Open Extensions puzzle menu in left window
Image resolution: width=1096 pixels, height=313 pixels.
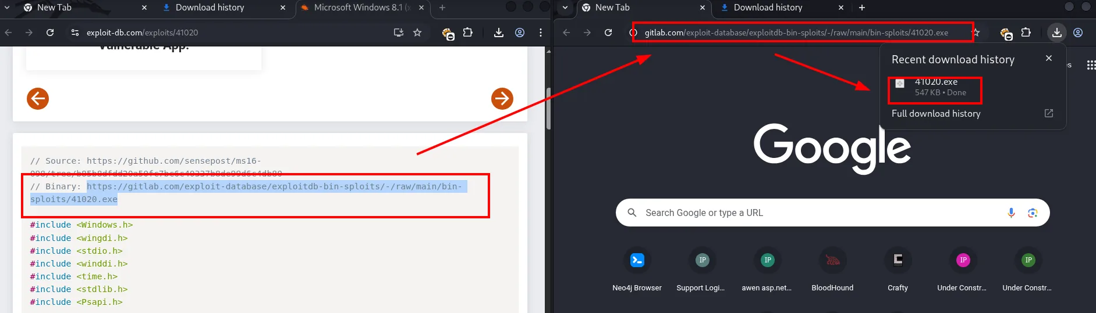coord(467,33)
